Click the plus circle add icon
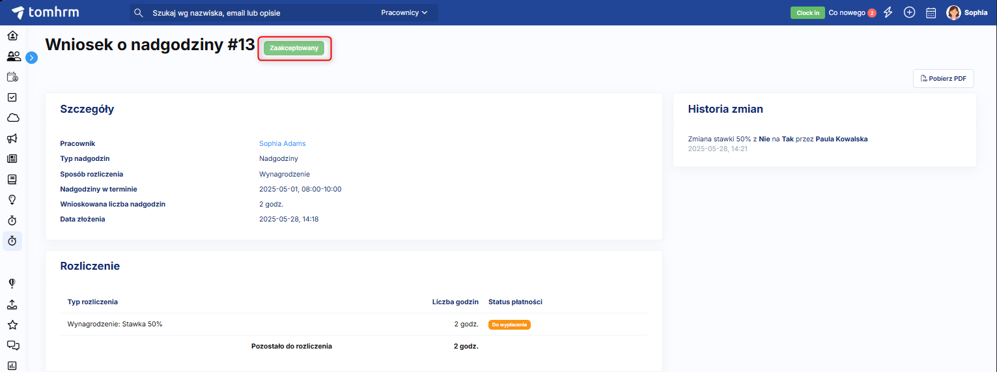 tap(910, 12)
